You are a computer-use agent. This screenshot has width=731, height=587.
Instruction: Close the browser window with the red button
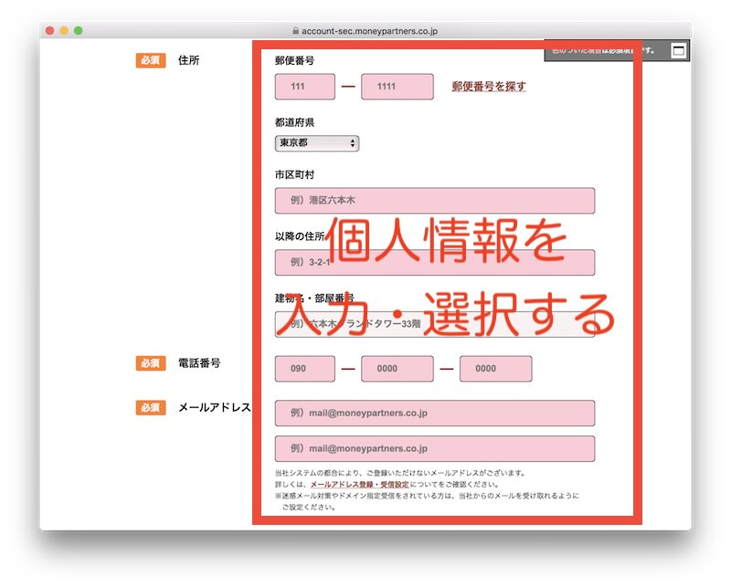pos(50,31)
